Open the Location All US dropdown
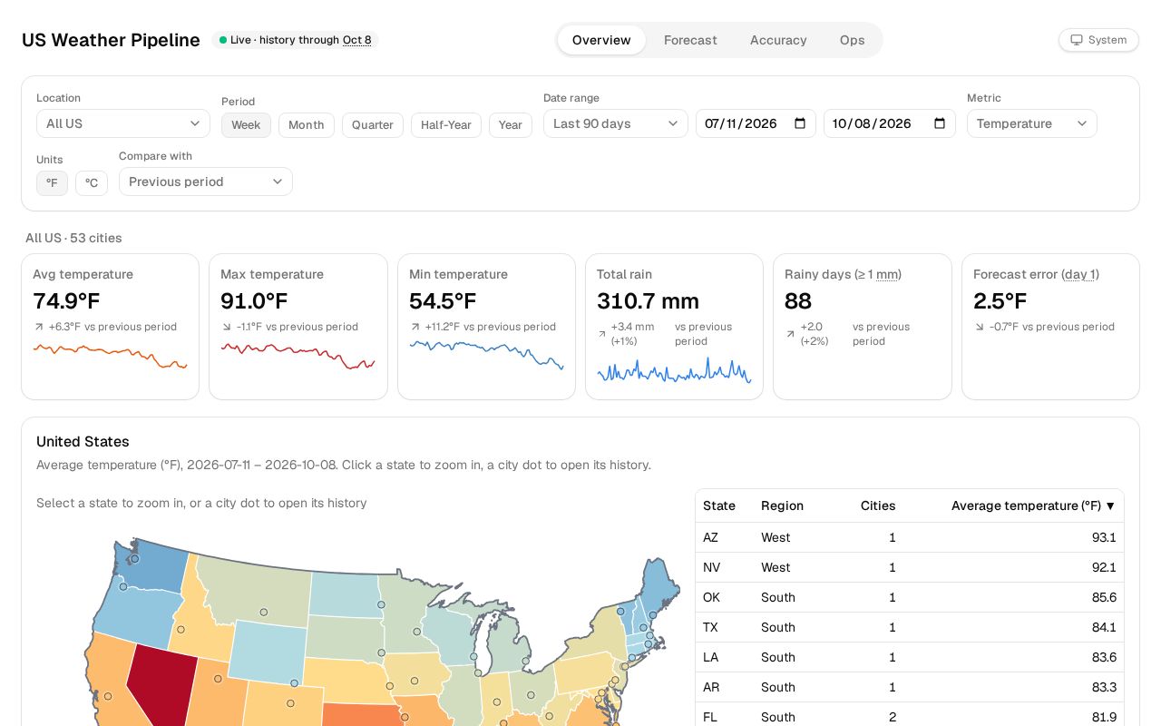Image resolution: width=1161 pixels, height=726 pixels. point(123,123)
